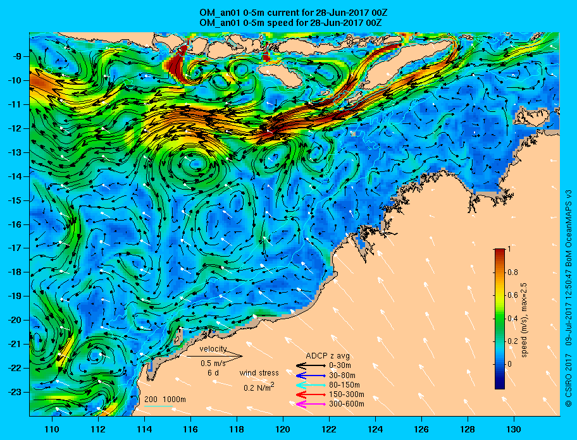Click the longitude axis label '128'
The image size is (577, 440).
468,429
